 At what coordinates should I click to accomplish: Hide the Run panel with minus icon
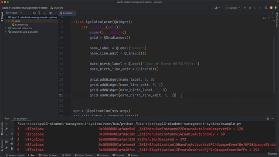coord(273,119)
